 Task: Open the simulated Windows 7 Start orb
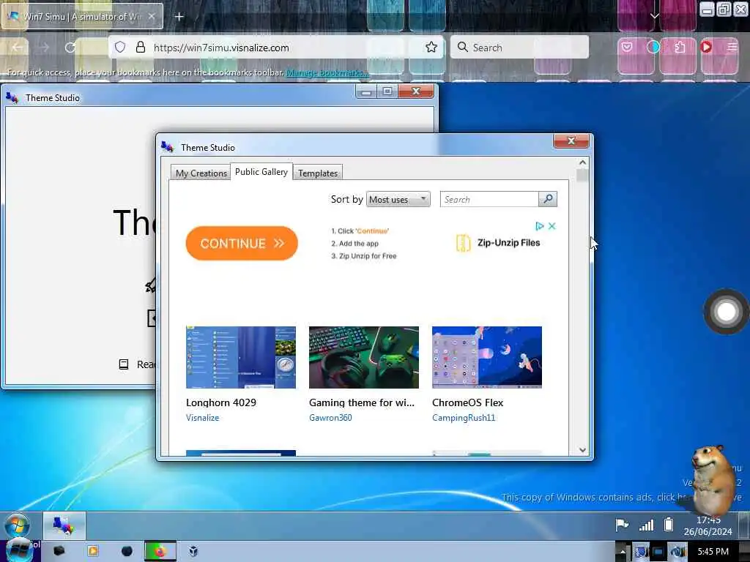point(18,525)
